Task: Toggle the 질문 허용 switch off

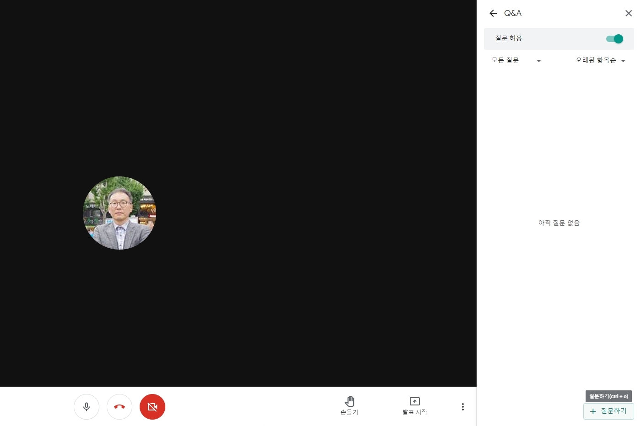Action: (614, 39)
